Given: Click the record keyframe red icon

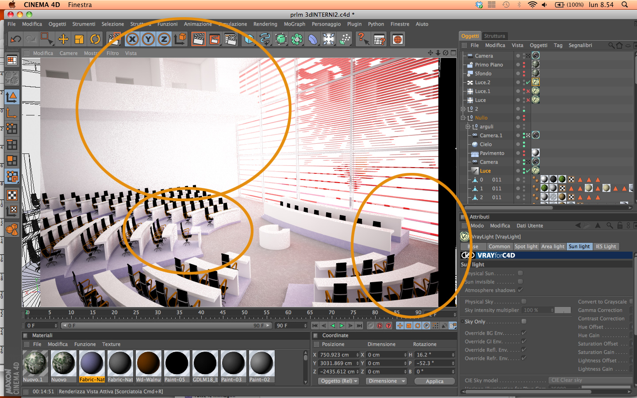Looking at the screenshot, I should [x=380, y=325].
